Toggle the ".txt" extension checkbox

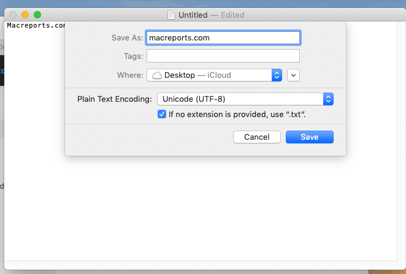pyautogui.click(x=162, y=114)
